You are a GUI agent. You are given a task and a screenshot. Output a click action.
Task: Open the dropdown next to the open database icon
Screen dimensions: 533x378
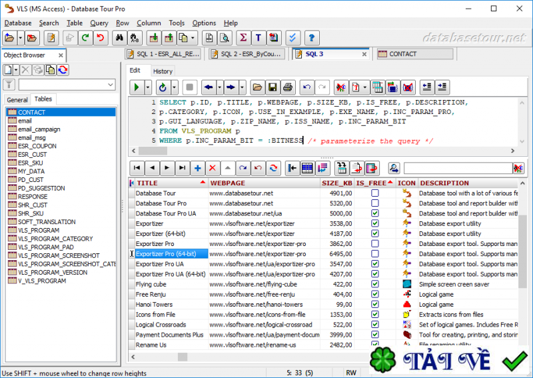pos(21,38)
